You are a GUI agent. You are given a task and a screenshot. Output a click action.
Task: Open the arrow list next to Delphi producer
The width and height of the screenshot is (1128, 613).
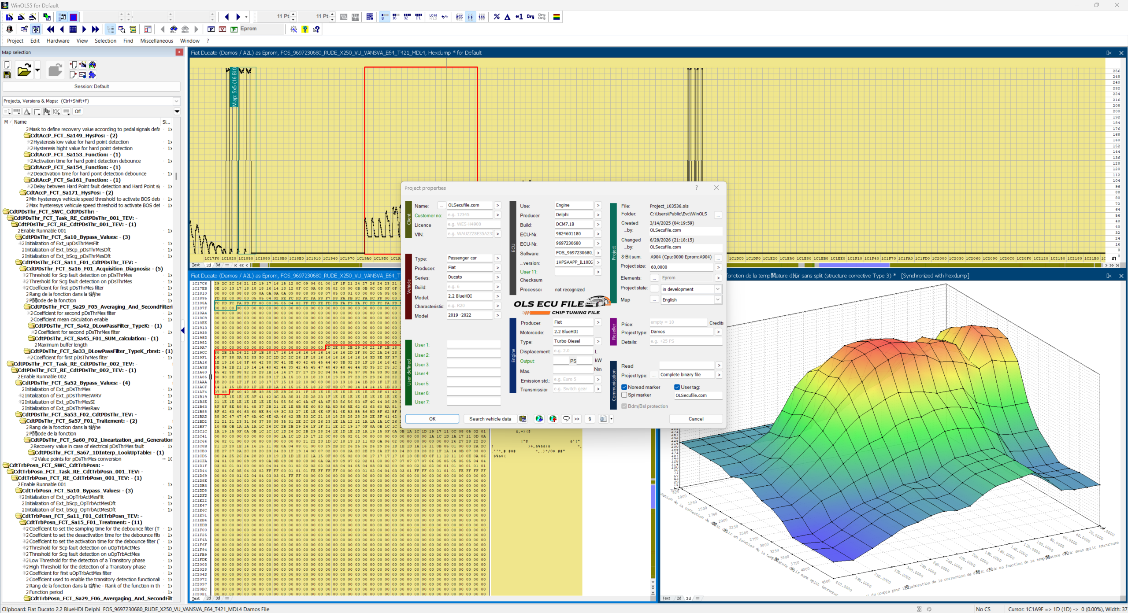pos(598,214)
